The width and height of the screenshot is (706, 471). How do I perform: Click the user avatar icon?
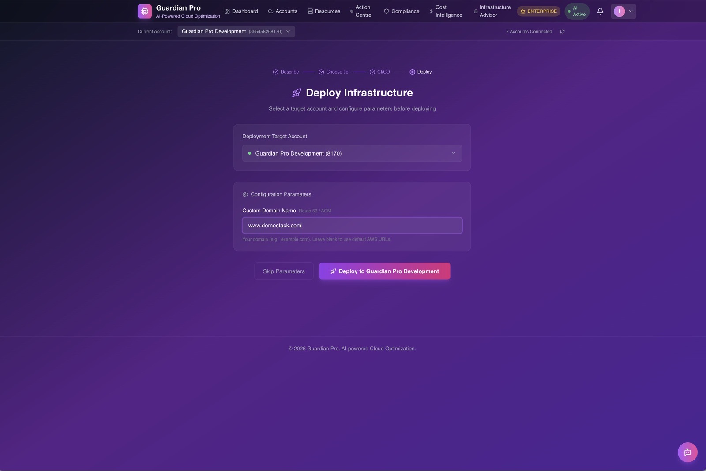coord(619,11)
